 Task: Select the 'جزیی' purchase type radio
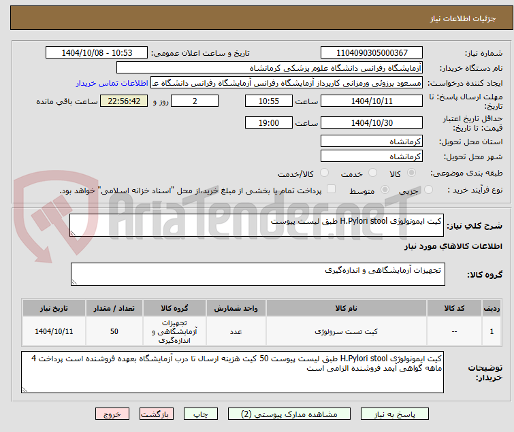(428, 190)
